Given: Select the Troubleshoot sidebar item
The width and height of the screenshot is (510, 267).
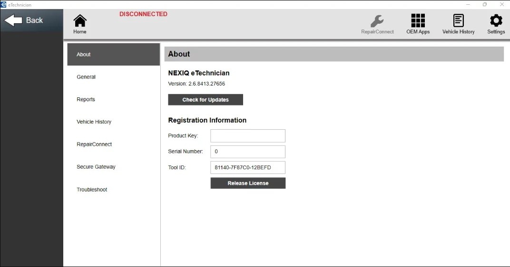Looking at the screenshot, I should tap(92, 190).
